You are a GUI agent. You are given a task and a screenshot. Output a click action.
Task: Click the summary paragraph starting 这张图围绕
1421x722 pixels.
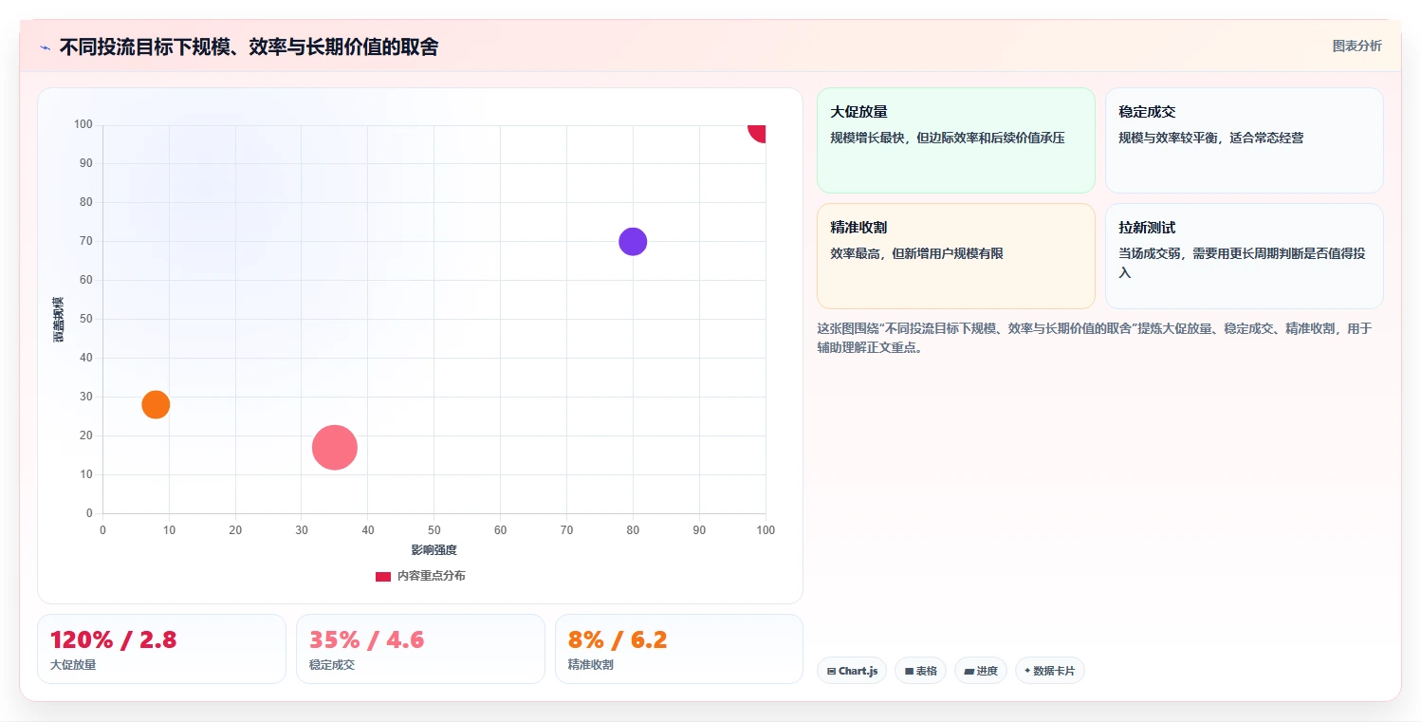1095,338
